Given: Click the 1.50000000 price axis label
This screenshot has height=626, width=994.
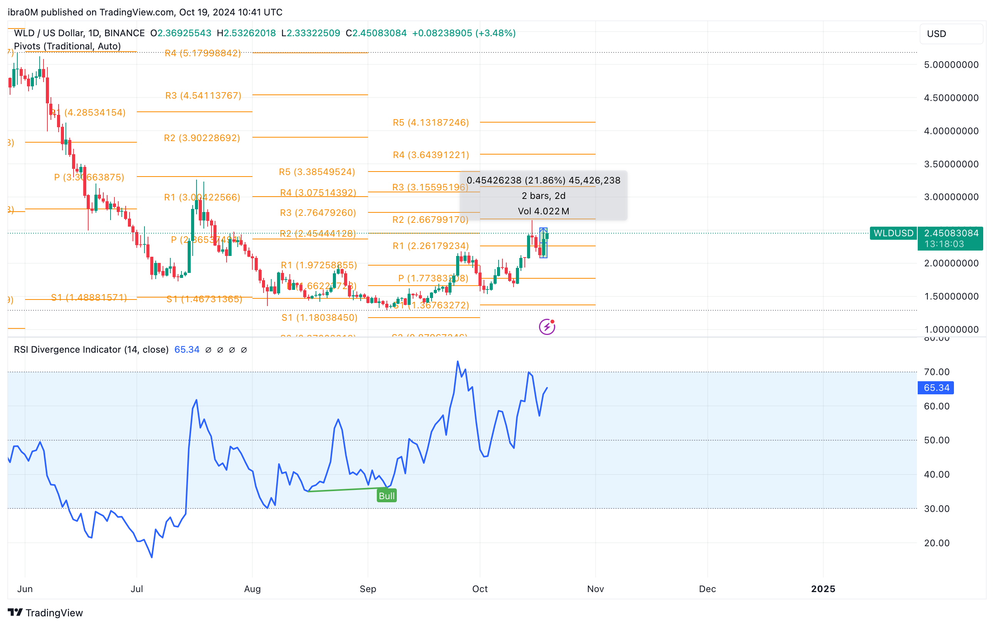Looking at the screenshot, I should [951, 296].
